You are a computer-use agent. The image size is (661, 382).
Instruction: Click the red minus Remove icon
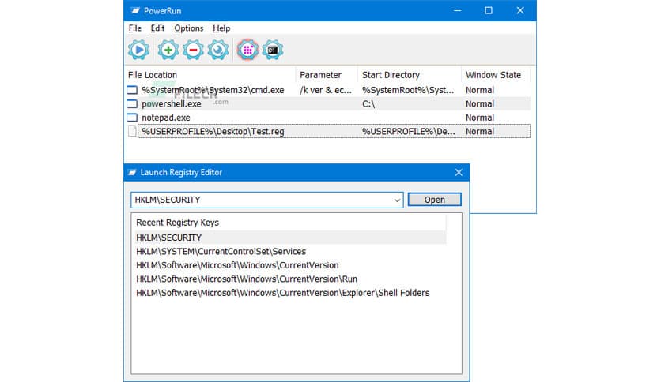pyautogui.click(x=193, y=50)
